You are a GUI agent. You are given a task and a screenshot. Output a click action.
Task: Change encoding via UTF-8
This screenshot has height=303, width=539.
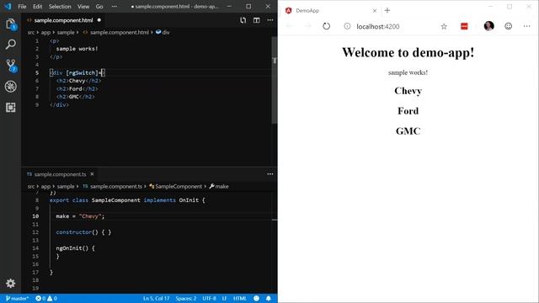click(x=209, y=298)
